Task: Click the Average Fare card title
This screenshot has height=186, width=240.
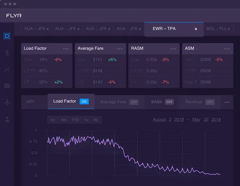Action: pos(90,48)
